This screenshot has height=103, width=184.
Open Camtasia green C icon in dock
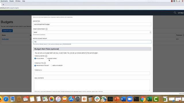point(156,99)
